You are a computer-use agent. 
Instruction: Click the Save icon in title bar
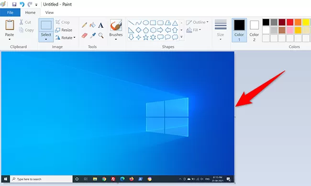(14, 4)
